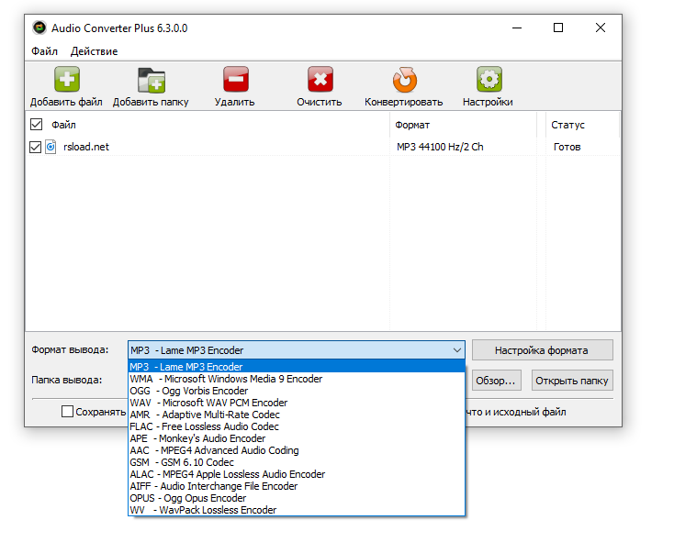Open Настройки via the green gear icon
The height and width of the screenshot is (542, 674).
tap(489, 80)
